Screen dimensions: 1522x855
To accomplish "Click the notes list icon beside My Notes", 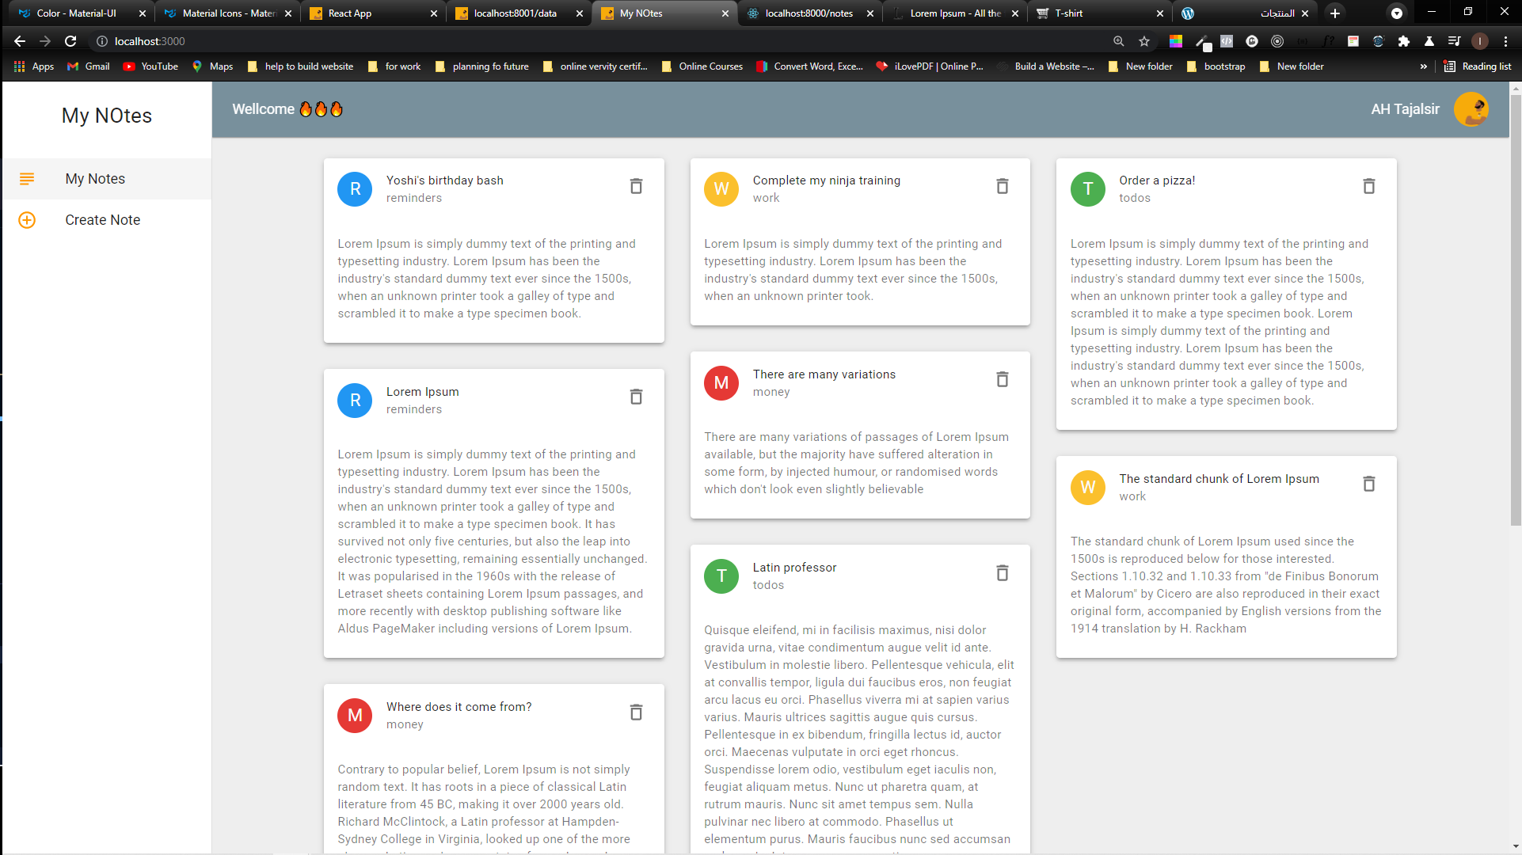I will pyautogui.click(x=28, y=179).
